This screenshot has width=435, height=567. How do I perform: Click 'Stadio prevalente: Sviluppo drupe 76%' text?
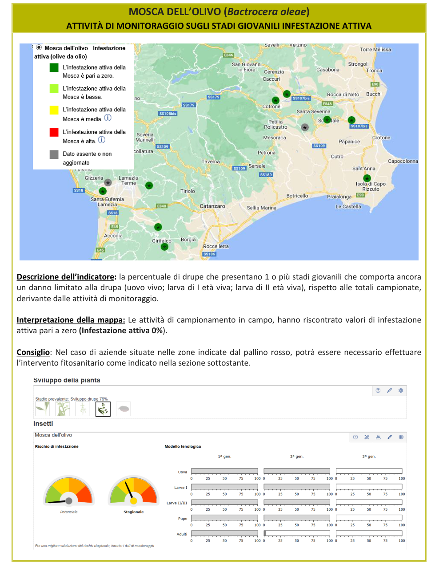(x=72, y=399)
